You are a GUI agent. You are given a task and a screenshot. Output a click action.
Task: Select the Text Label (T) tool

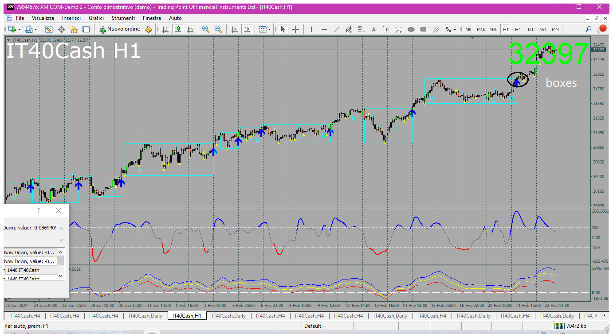(x=386, y=29)
